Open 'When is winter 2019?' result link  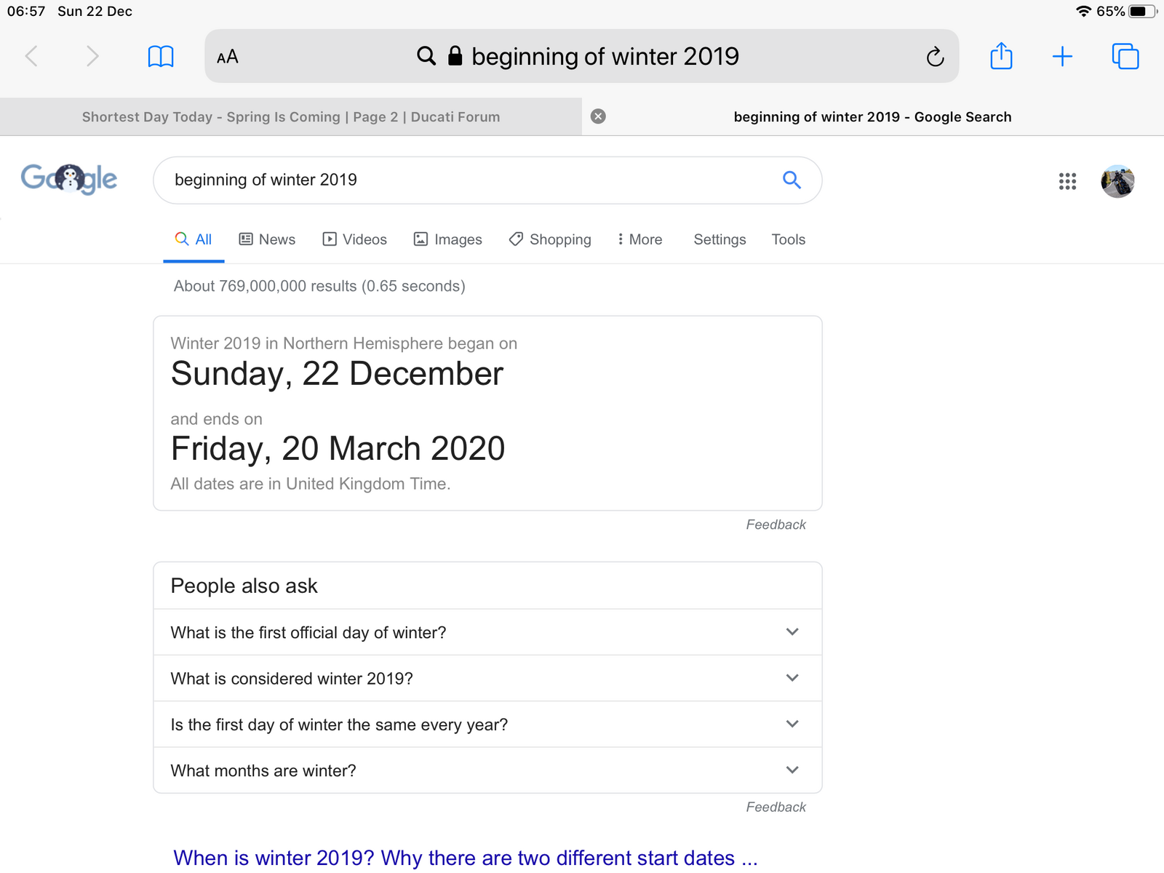pyautogui.click(x=466, y=858)
